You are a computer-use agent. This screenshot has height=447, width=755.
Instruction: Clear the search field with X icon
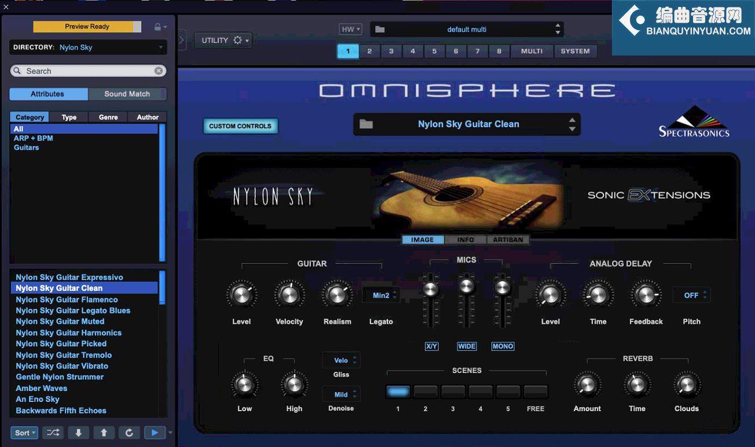click(x=159, y=71)
